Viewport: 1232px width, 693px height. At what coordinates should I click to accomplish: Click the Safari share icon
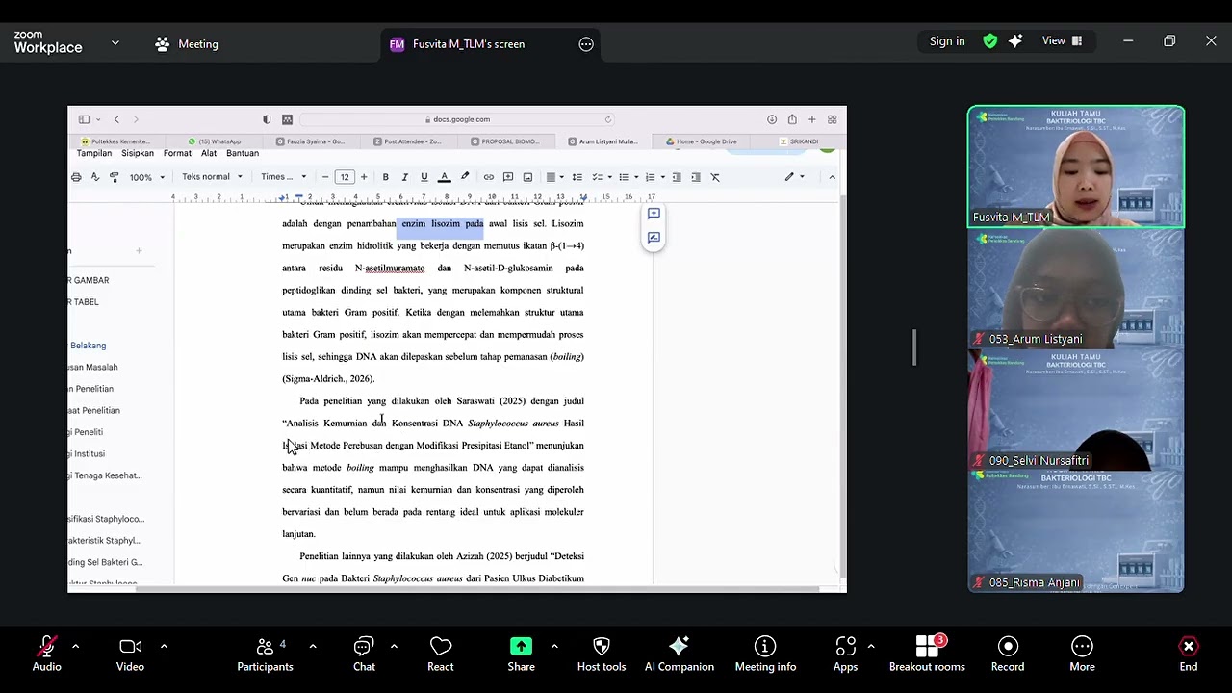pos(792,119)
